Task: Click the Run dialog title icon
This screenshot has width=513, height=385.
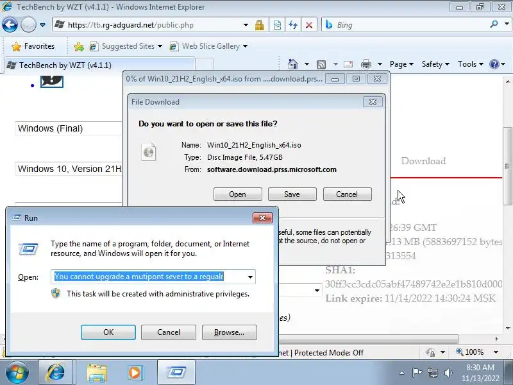Action: [x=17, y=218]
